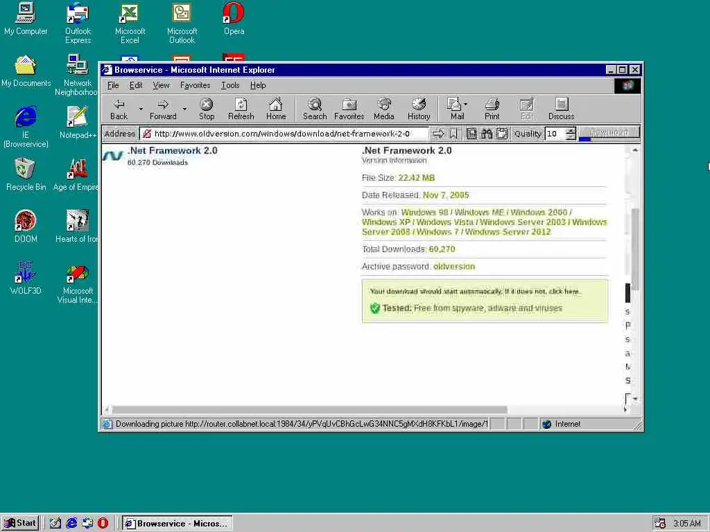This screenshot has width=710, height=532.
Task: Open the Media pane
Action: (x=383, y=109)
